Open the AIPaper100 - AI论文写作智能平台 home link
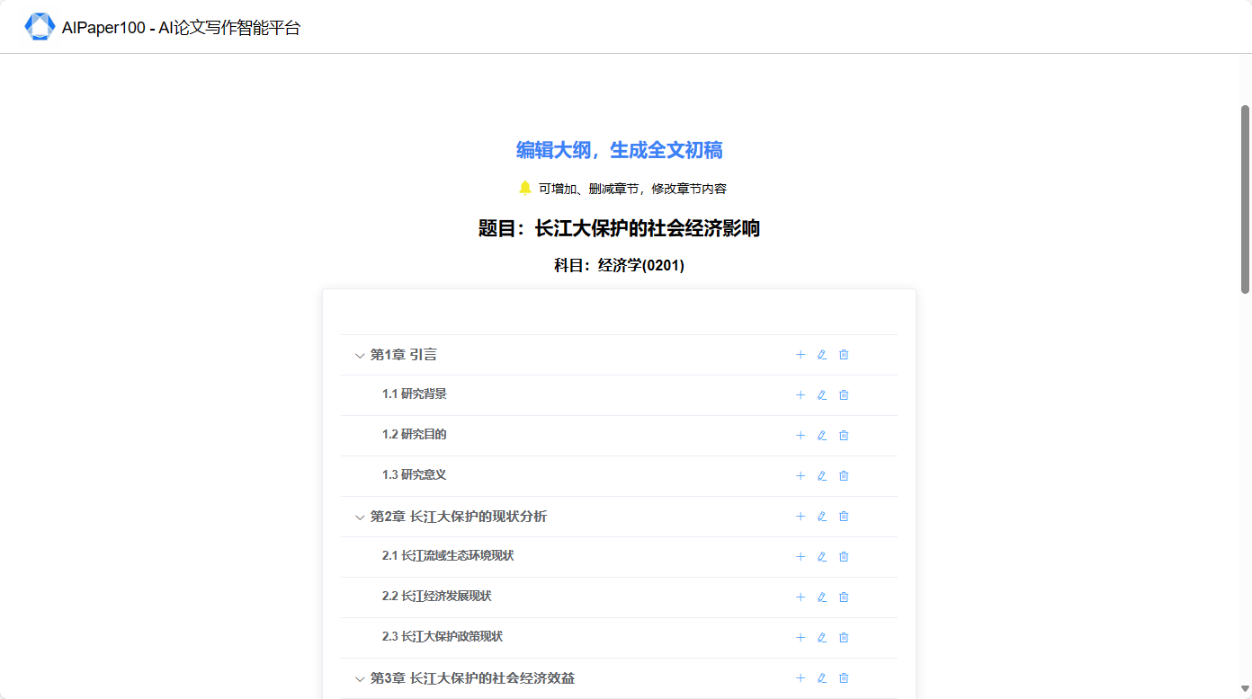Screen dimensions: 1252x699 tap(181, 28)
